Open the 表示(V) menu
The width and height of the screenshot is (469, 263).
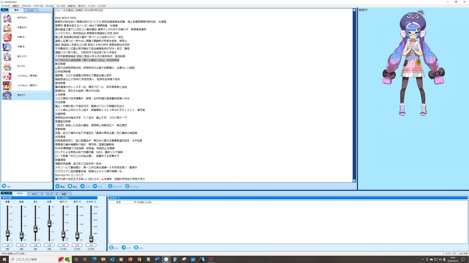(82, 6)
